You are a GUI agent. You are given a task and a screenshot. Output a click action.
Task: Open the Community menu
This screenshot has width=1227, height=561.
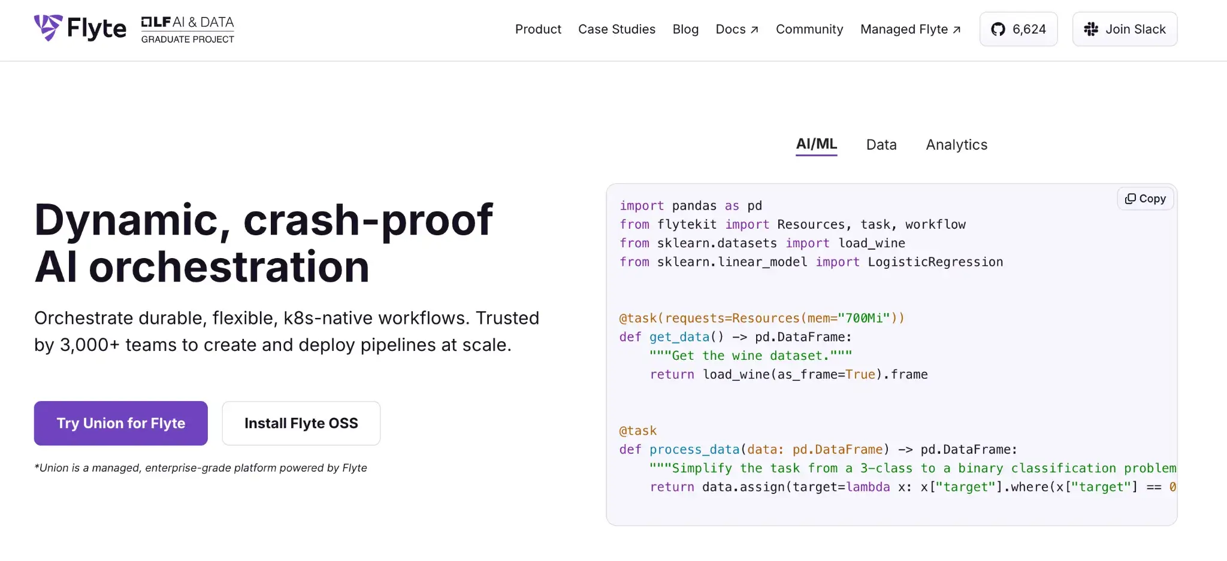pyautogui.click(x=809, y=29)
